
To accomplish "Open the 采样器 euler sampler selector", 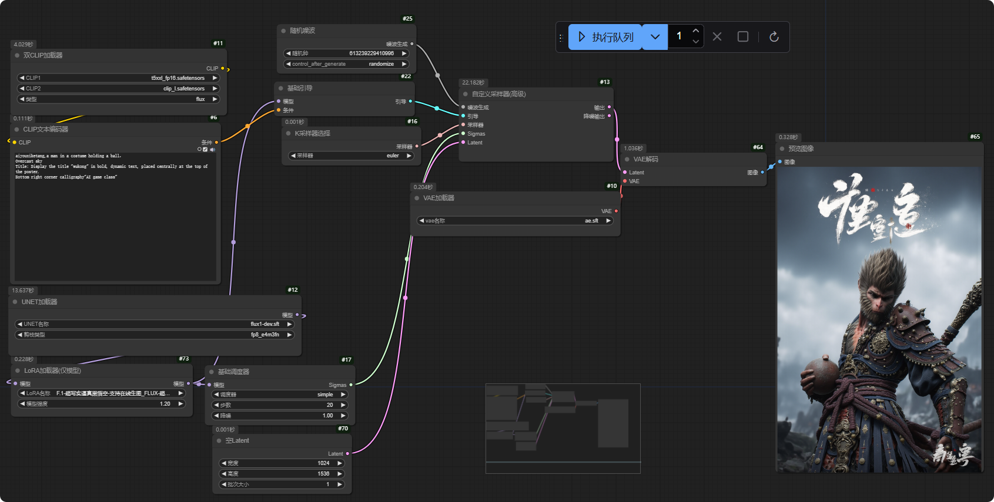I will click(352, 156).
